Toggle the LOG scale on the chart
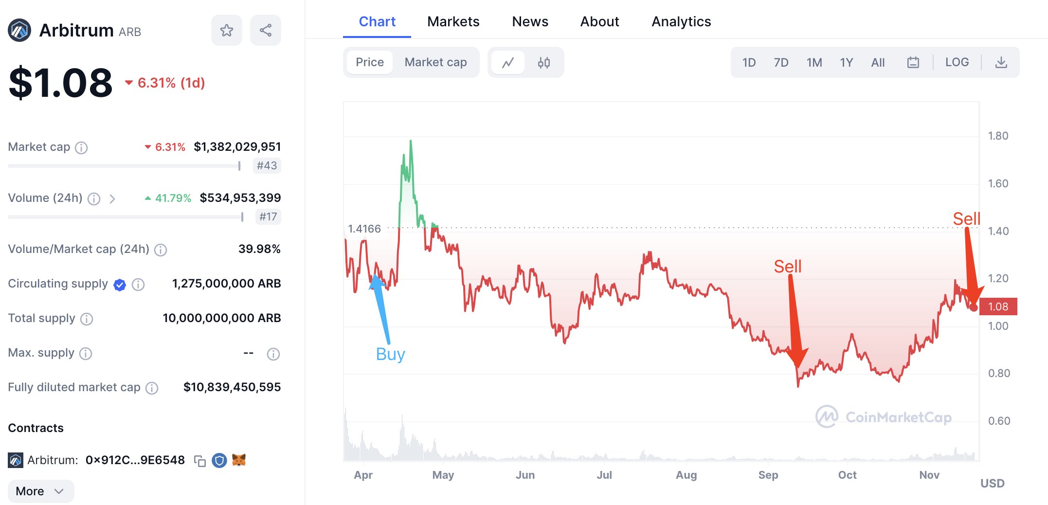 [x=957, y=63]
